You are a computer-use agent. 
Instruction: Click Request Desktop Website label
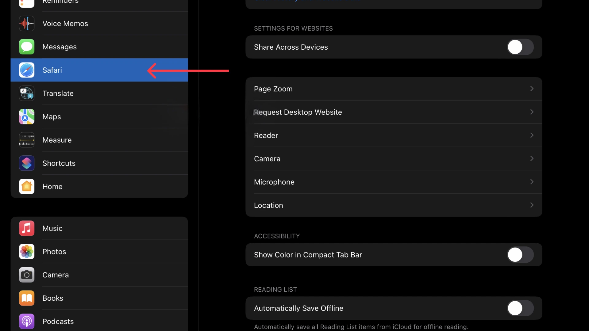[x=298, y=112]
